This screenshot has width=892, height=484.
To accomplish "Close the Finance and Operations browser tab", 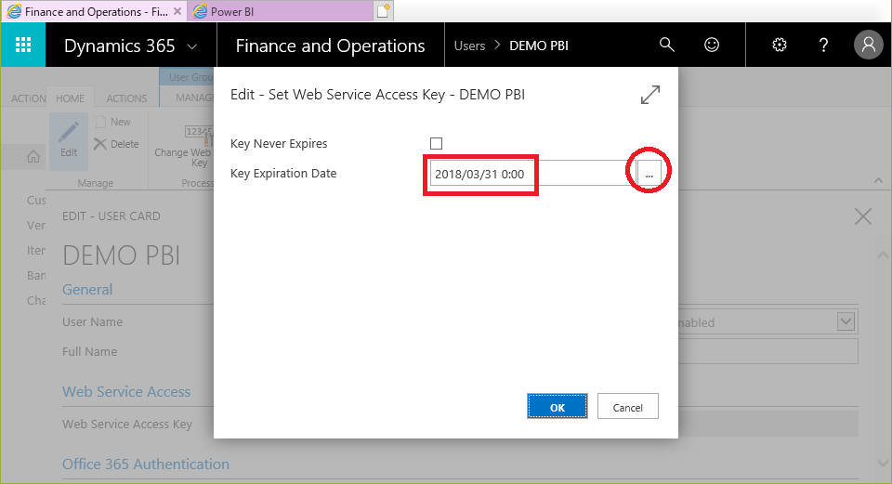I will coord(177,11).
